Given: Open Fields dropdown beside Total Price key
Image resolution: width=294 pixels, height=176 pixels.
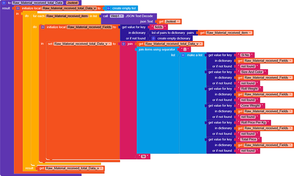Looking at the screenshot, I should click(290, 145).
